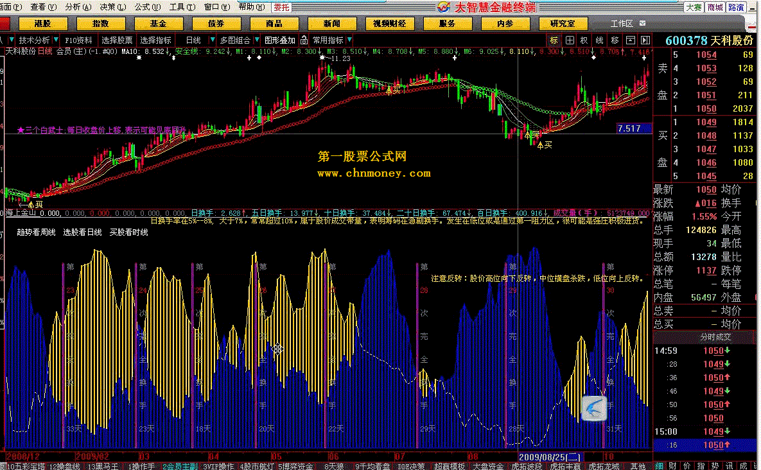Click the window panel icon beside 移
The width and height of the screenshot is (761, 470).
(x=630, y=40)
